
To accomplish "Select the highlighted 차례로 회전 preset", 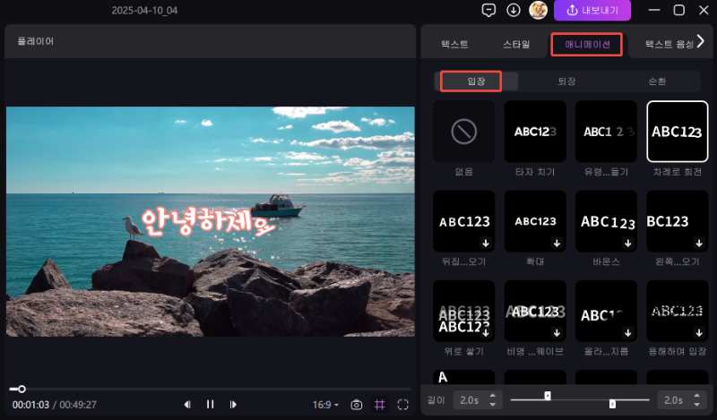I will 678,132.
